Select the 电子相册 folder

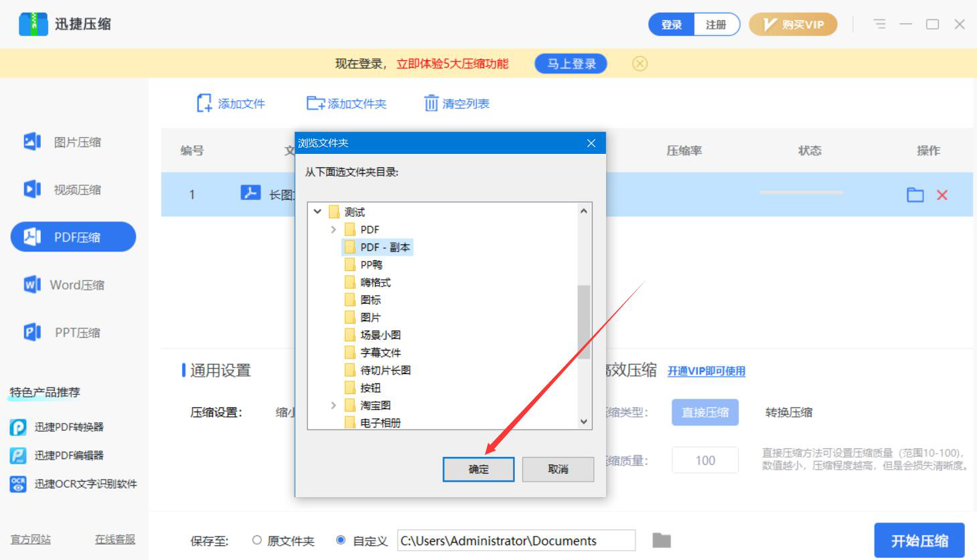pyautogui.click(x=372, y=422)
